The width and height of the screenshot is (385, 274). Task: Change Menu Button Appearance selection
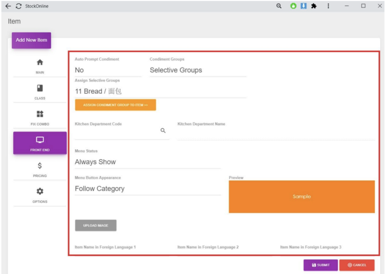coord(147,189)
